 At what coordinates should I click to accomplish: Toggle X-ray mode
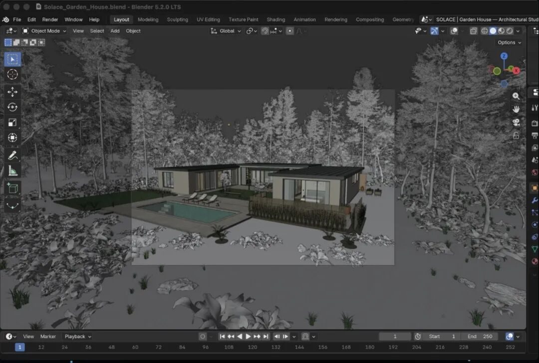pyautogui.click(x=473, y=31)
